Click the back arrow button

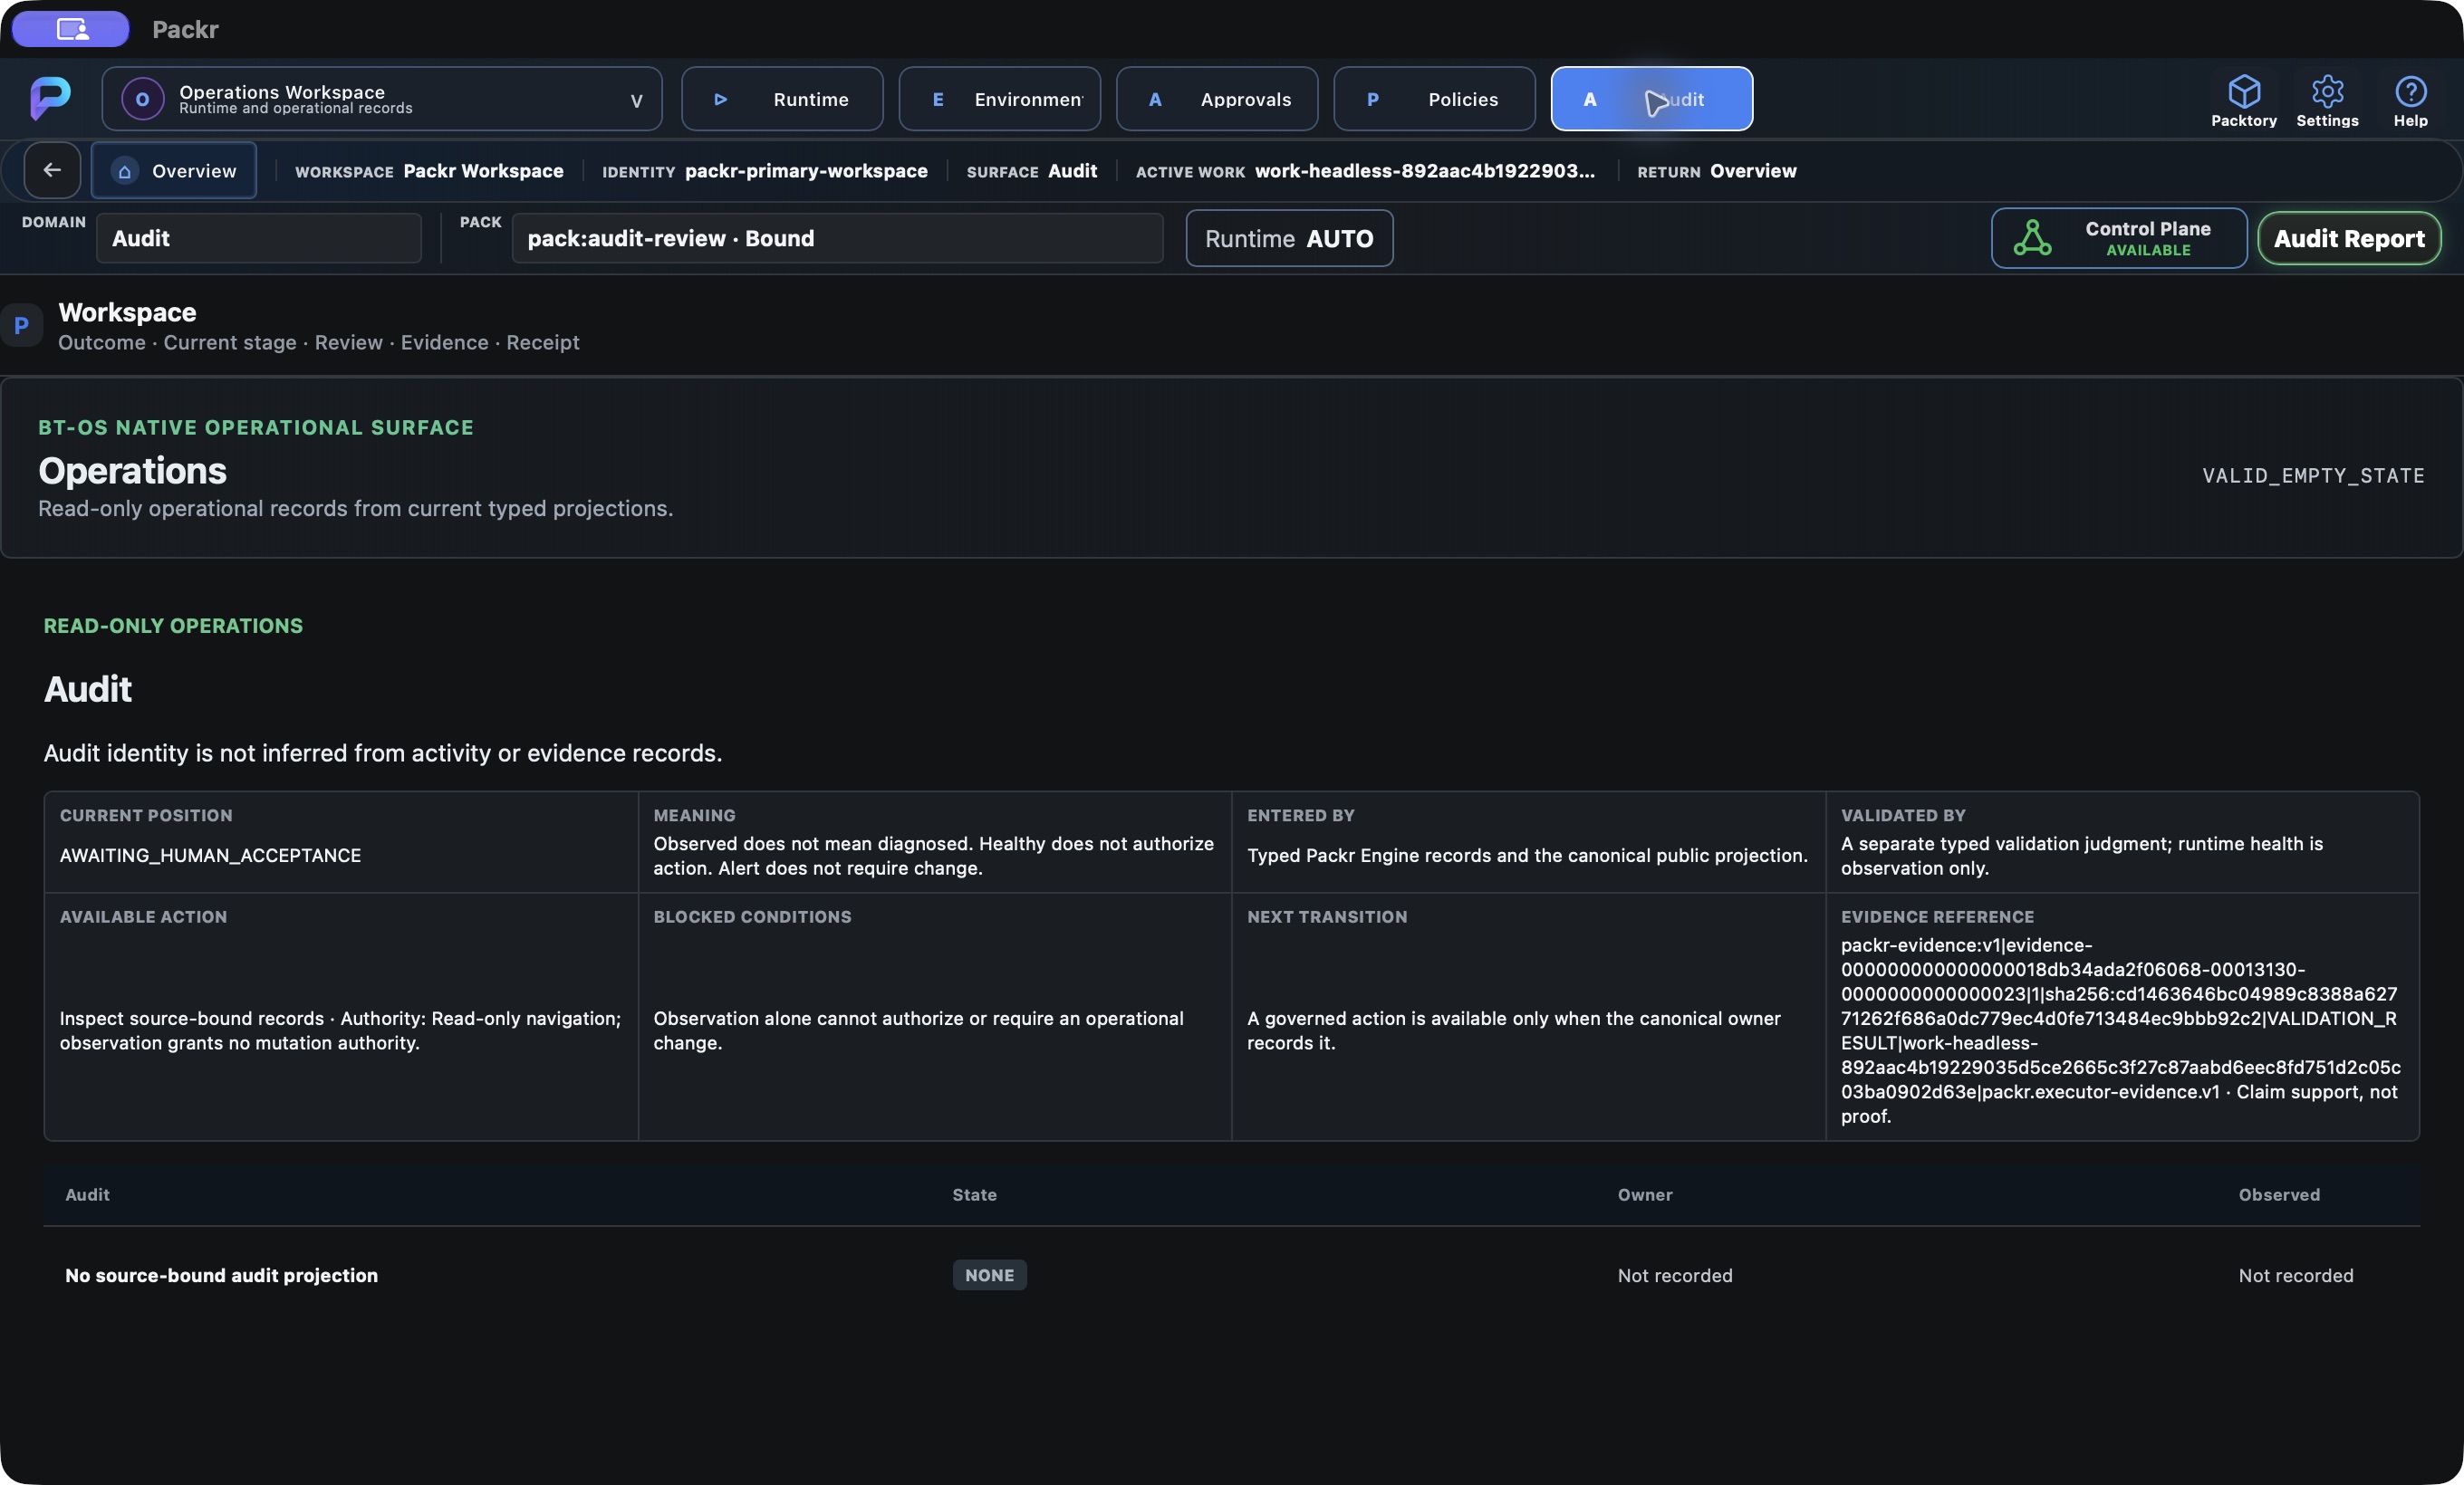coord(52,170)
